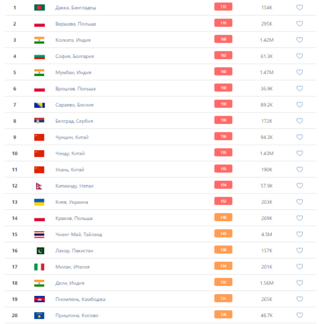Add Дели, Индия to favorites

[x=299, y=283]
